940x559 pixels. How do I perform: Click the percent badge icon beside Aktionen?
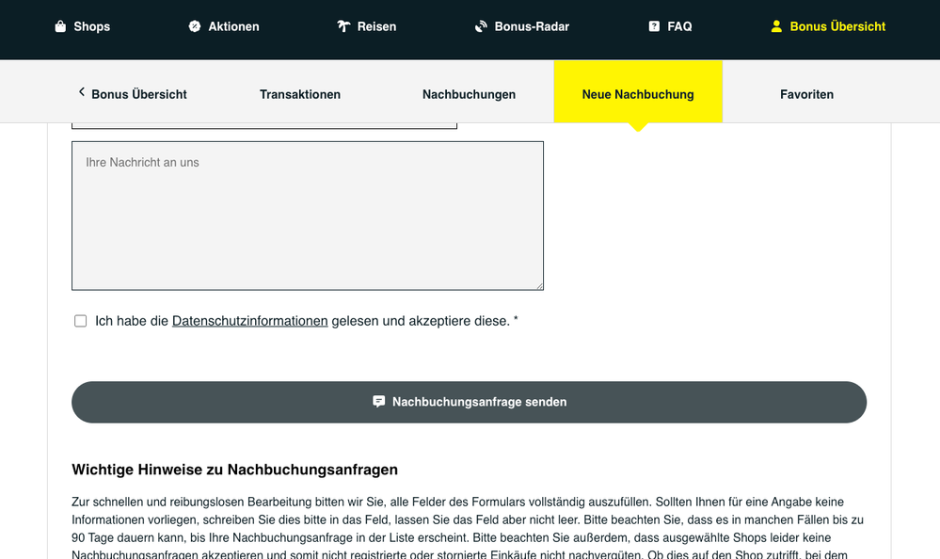coord(195,26)
